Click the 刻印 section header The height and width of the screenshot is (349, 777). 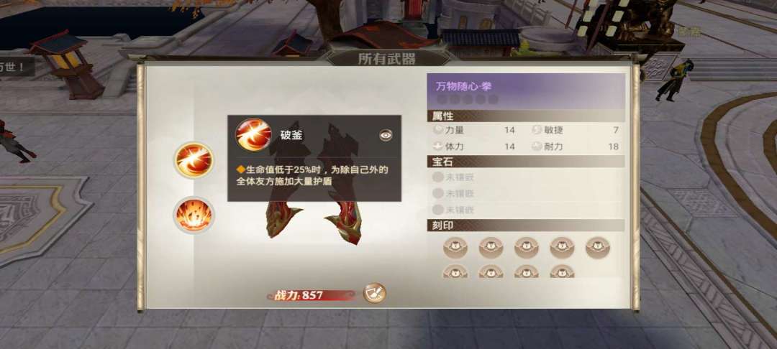tap(526, 225)
